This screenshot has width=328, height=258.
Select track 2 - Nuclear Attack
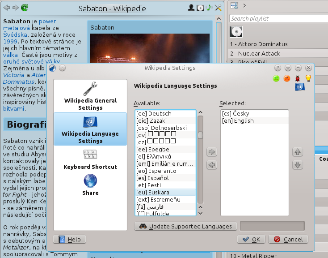[x=279, y=53]
